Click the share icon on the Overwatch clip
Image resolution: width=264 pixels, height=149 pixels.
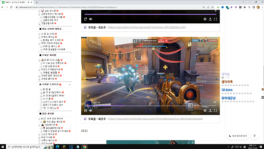210,110
